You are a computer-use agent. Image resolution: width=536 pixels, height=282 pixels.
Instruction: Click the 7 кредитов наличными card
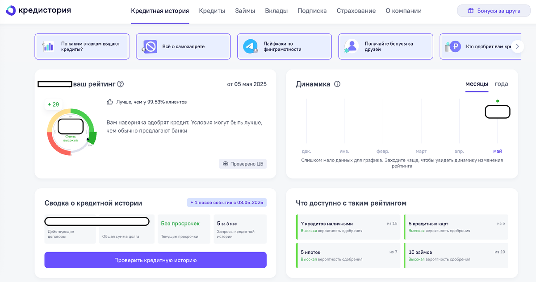(x=348, y=228)
